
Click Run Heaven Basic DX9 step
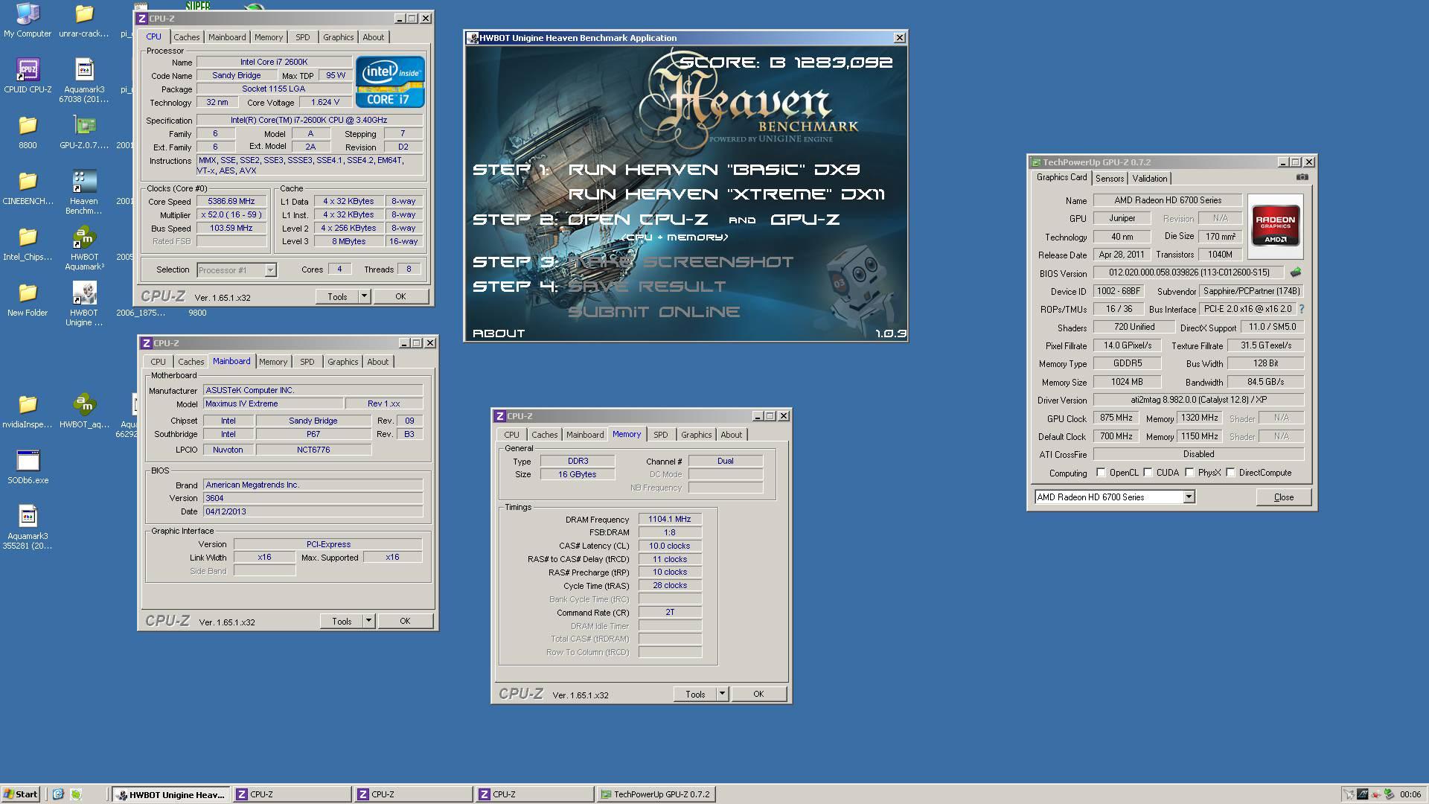pyautogui.click(x=714, y=170)
